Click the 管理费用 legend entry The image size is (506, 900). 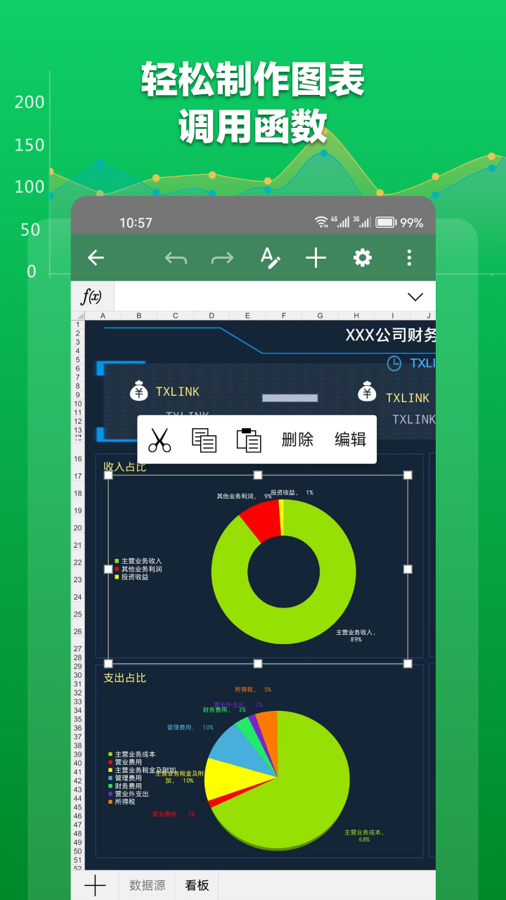[x=124, y=778]
